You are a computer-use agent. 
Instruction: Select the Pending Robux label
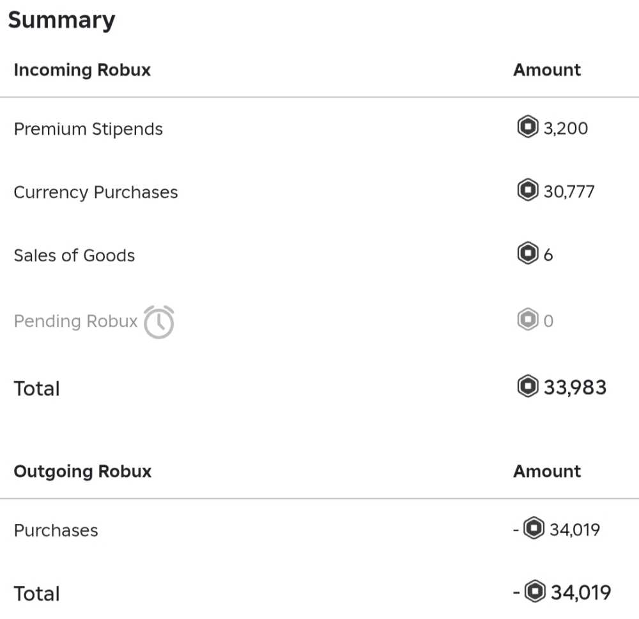coord(75,321)
